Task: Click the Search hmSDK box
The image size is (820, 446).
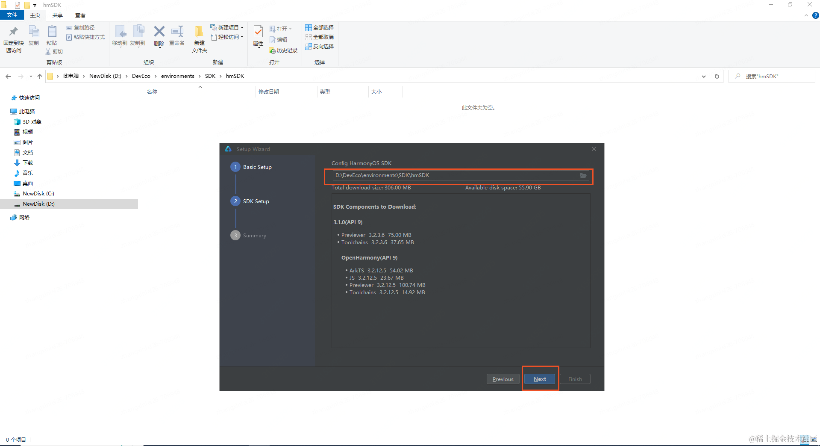Action: 772,76
